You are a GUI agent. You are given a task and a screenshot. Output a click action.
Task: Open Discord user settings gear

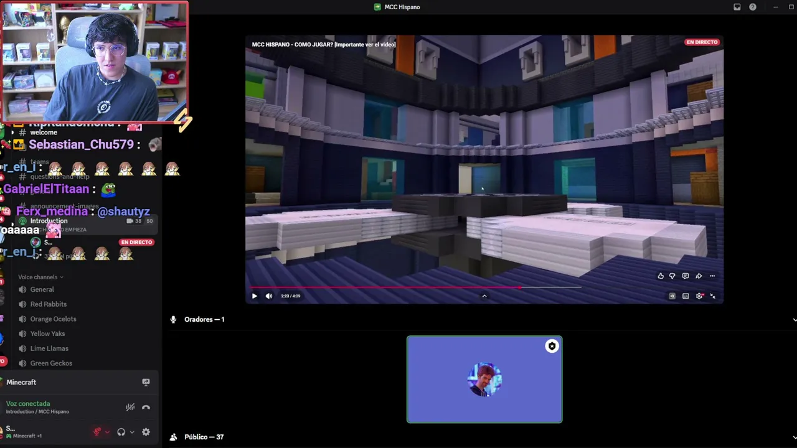click(x=146, y=432)
